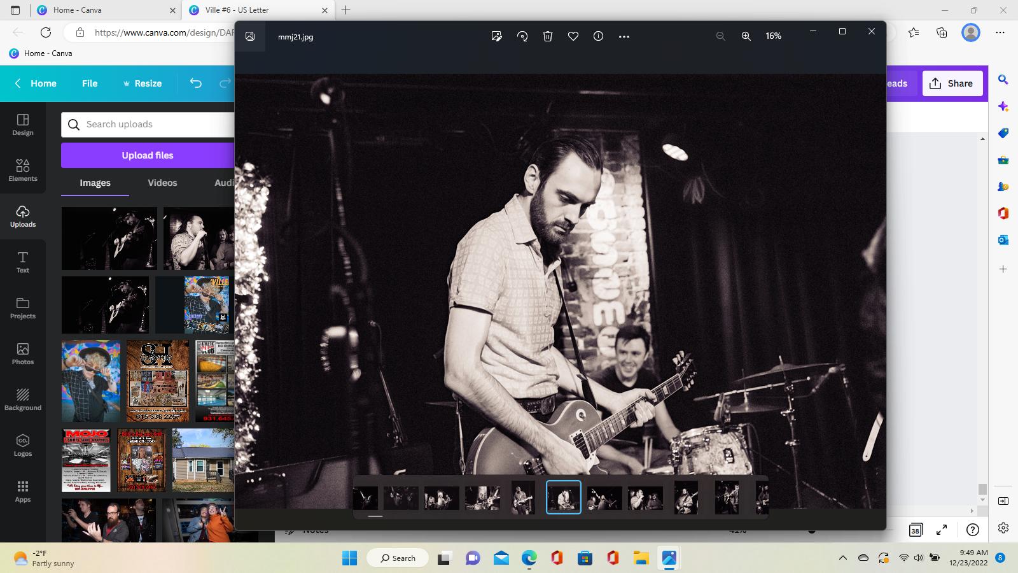1018x573 pixels.
Task: Refresh the Canva page in Edge
Action: [x=46, y=32]
